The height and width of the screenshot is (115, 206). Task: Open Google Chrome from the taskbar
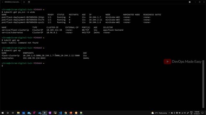pyautogui.click(x=66, y=113)
